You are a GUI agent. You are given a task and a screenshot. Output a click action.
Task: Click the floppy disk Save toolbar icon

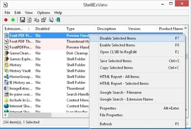(x=22, y=20)
